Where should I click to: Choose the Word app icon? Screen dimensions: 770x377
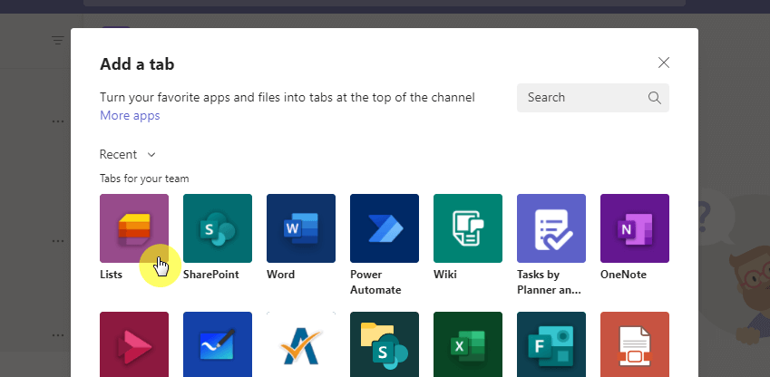[301, 228]
